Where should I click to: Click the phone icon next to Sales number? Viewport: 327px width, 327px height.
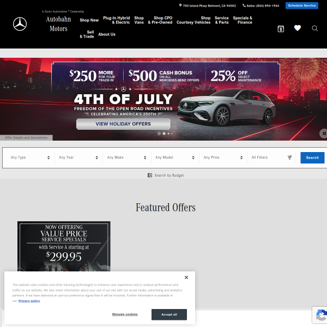tap(244, 5)
